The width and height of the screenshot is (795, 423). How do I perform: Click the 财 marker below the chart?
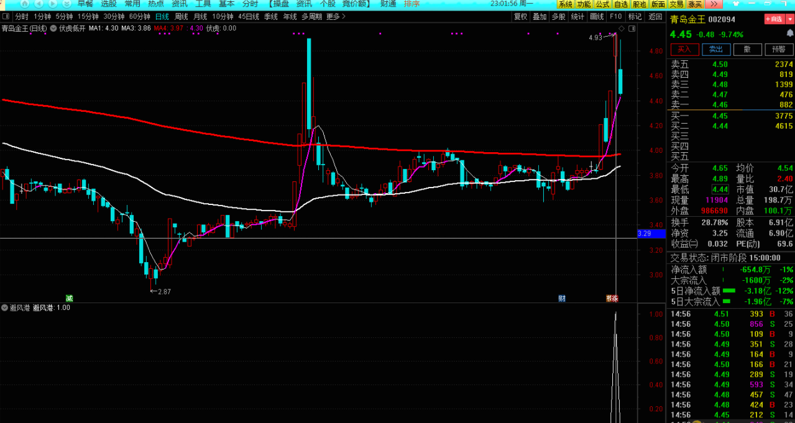[562, 298]
